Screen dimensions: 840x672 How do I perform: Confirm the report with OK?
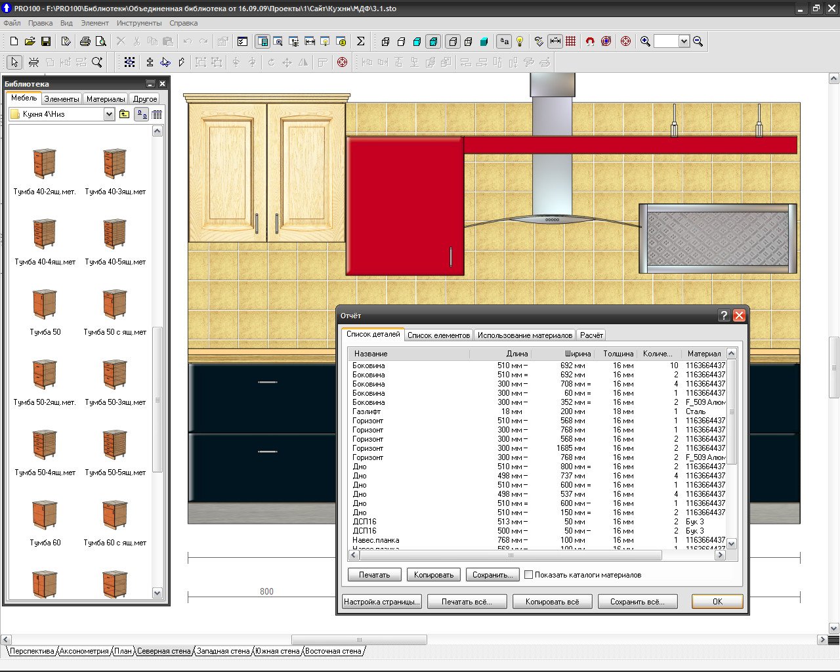click(717, 602)
